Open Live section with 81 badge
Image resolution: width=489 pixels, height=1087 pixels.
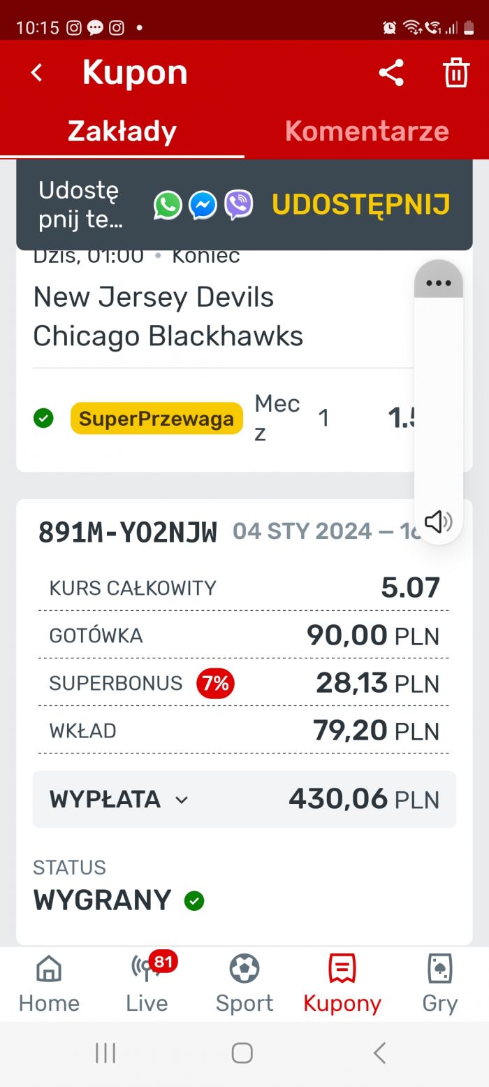coord(147,984)
